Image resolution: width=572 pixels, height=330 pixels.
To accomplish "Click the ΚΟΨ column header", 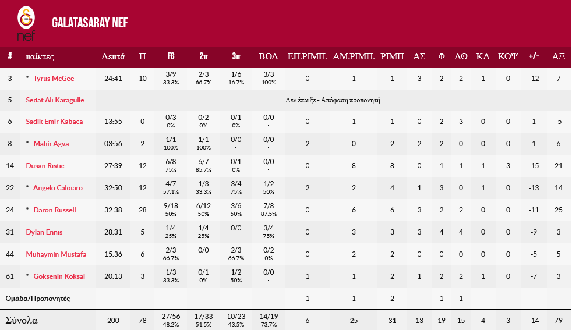I will point(508,57).
